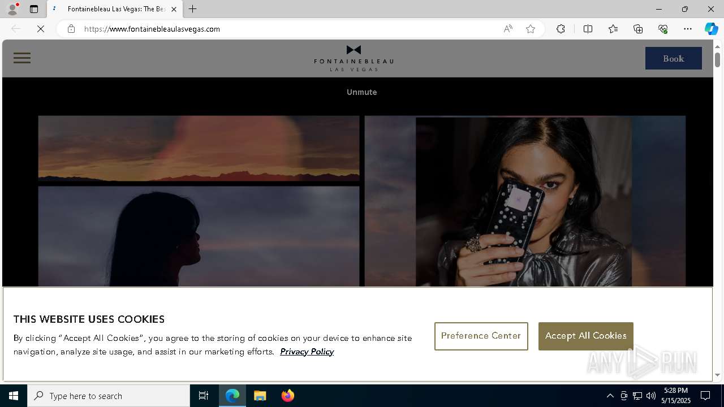The image size is (724, 407).
Task: Open the hamburger navigation menu
Action: [22, 58]
